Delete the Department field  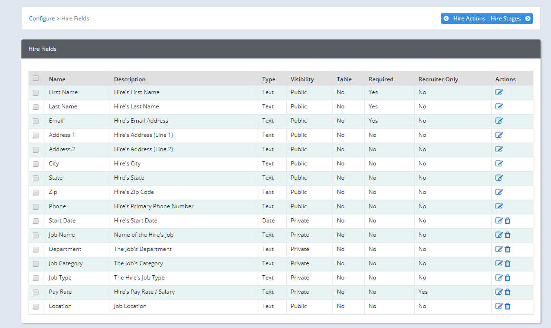[x=507, y=249]
